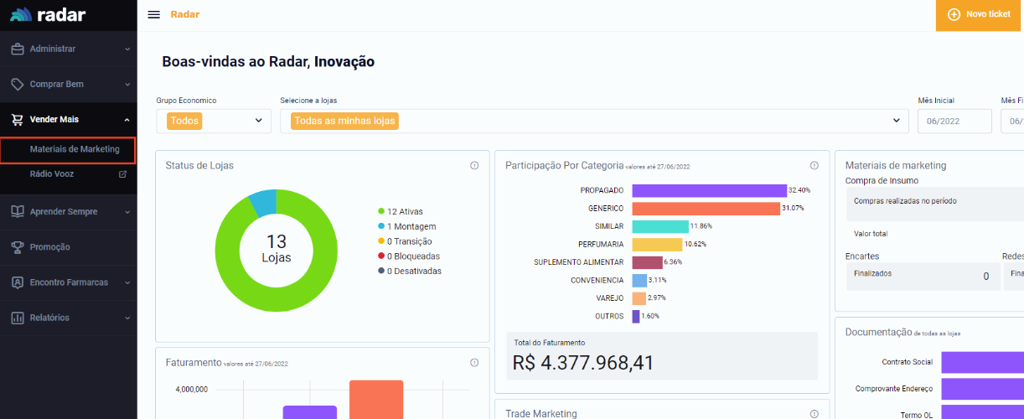Click the Promoção trophy icon
Screen dimensions: 1024x419
pyautogui.click(x=18, y=247)
